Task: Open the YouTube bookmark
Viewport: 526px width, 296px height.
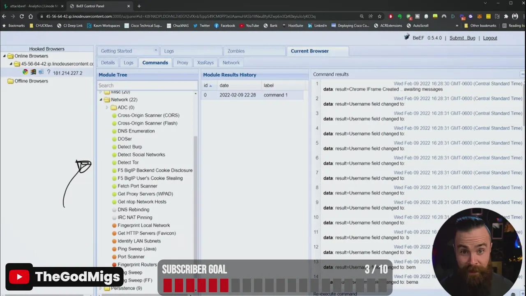Action: click(x=249, y=25)
